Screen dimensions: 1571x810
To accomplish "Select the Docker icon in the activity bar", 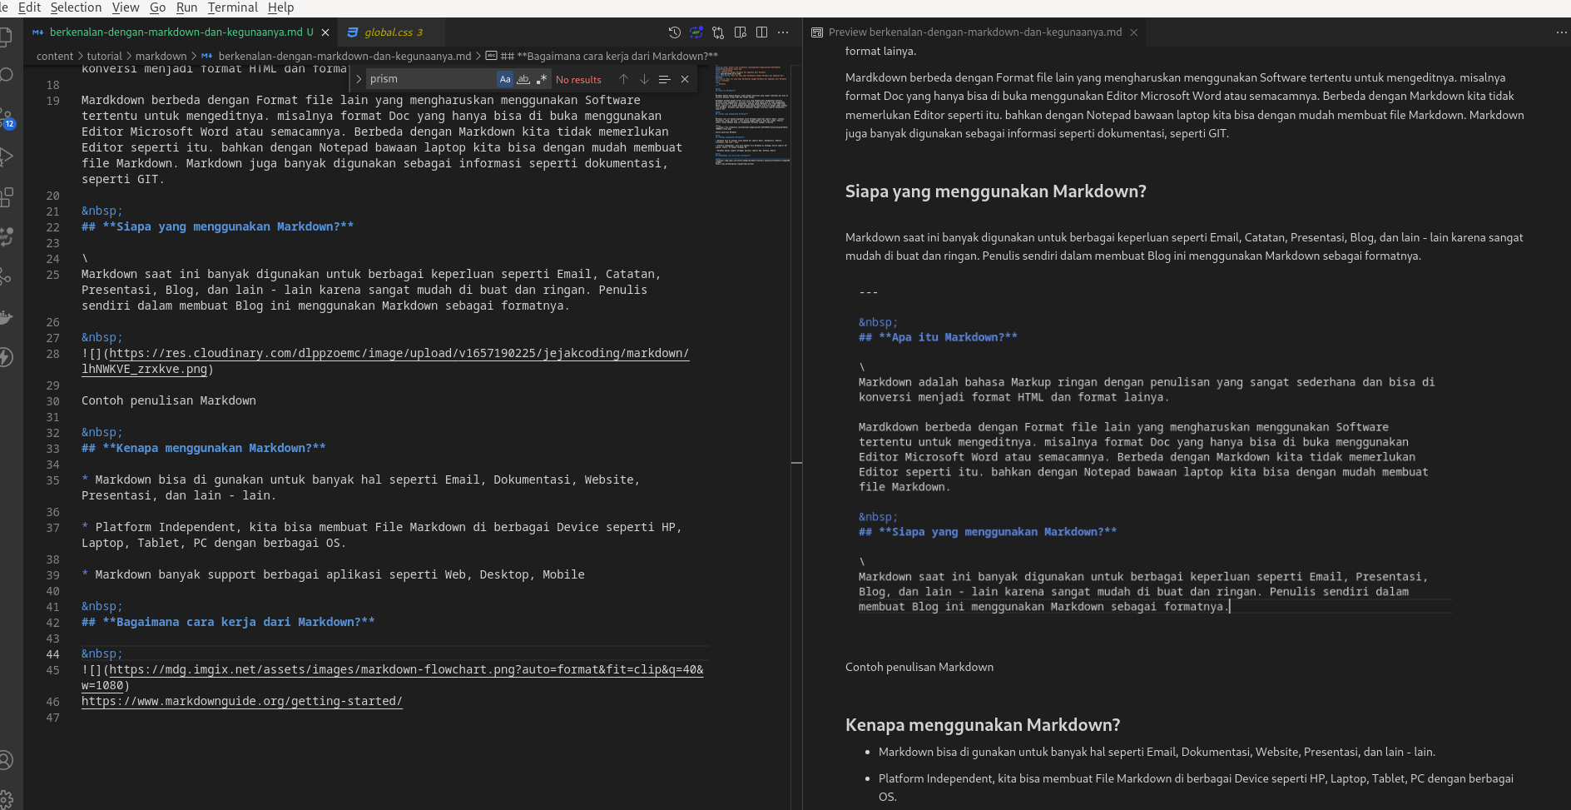I will coord(8,316).
